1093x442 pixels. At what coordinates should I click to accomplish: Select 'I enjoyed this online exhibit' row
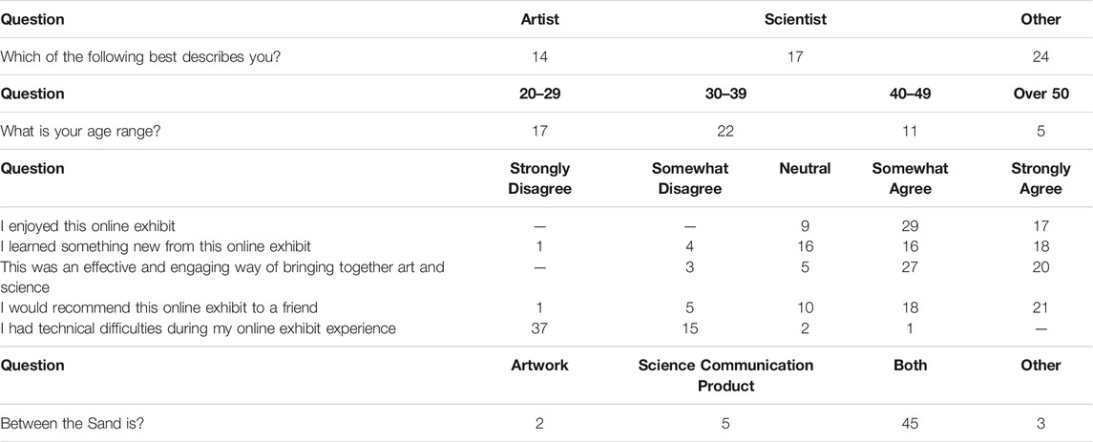pos(546,226)
